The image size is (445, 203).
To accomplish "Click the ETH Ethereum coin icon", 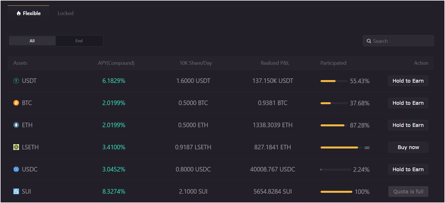I will [x=16, y=125].
